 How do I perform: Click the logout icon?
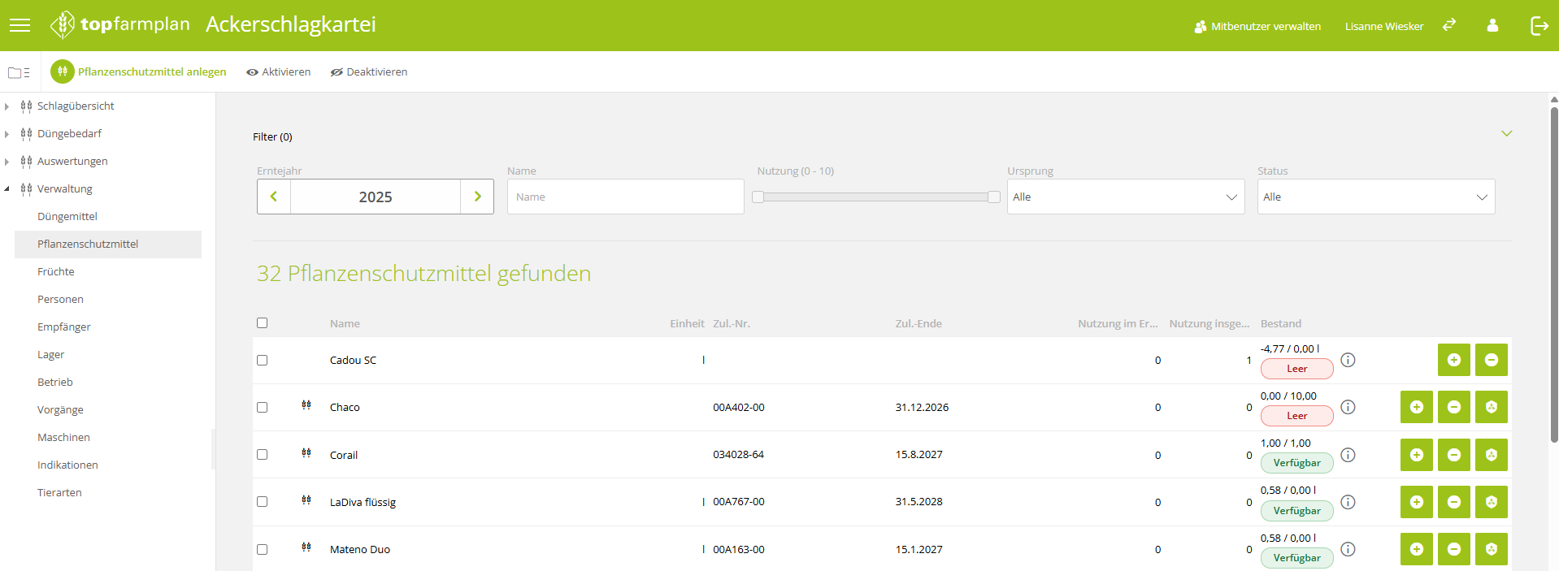click(x=1539, y=26)
